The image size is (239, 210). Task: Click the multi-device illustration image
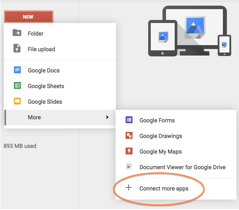point(189,31)
